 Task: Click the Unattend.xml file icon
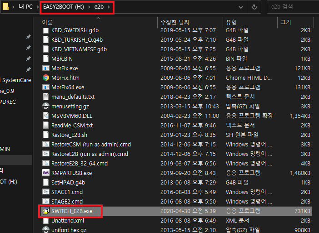(46, 221)
